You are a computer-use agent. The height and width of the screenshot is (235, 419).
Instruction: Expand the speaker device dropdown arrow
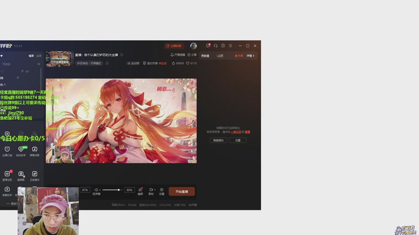(x=100, y=190)
